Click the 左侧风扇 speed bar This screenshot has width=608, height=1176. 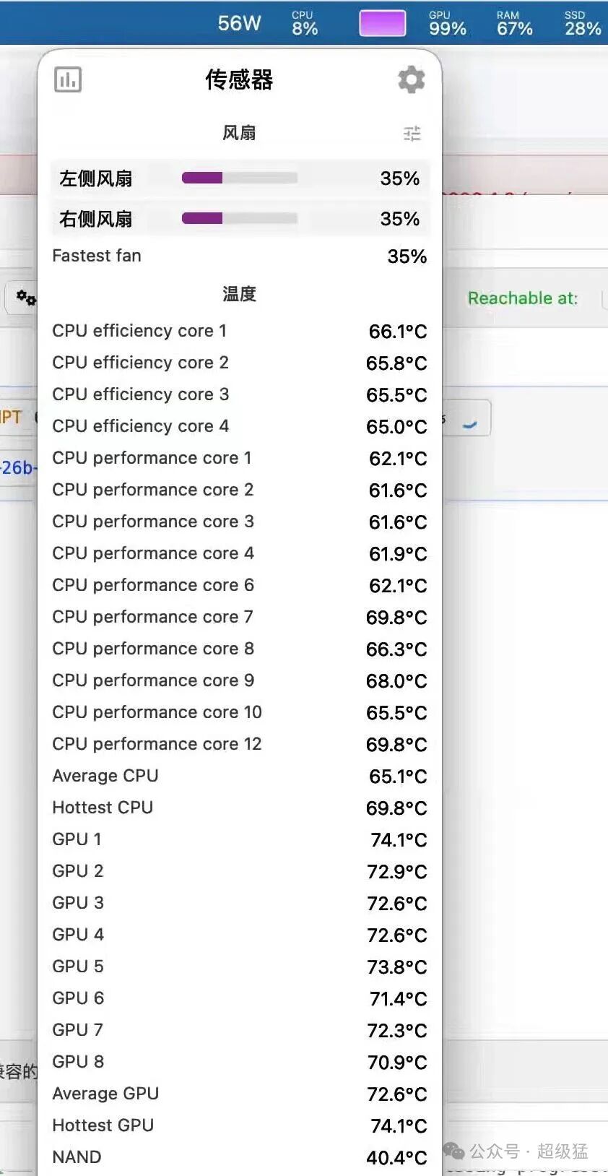pyautogui.click(x=240, y=178)
